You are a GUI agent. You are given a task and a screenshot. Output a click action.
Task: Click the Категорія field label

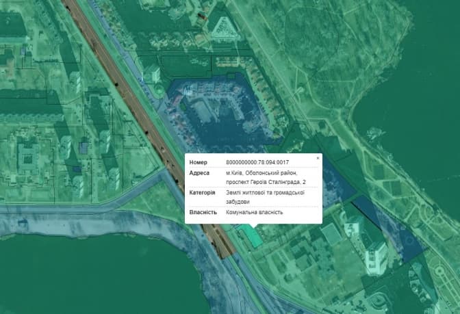(x=202, y=193)
